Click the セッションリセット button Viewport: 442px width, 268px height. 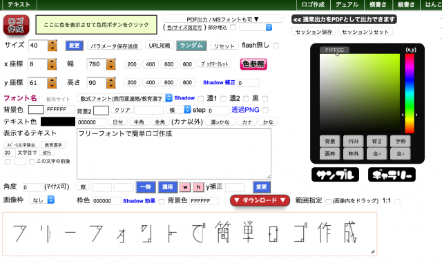pyautogui.click(x=365, y=32)
